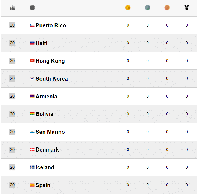Select the Spain country name
This screenshot has width=198, height=195.
43,185
